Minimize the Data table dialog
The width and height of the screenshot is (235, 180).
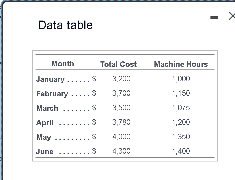click(x=214, y=18)
